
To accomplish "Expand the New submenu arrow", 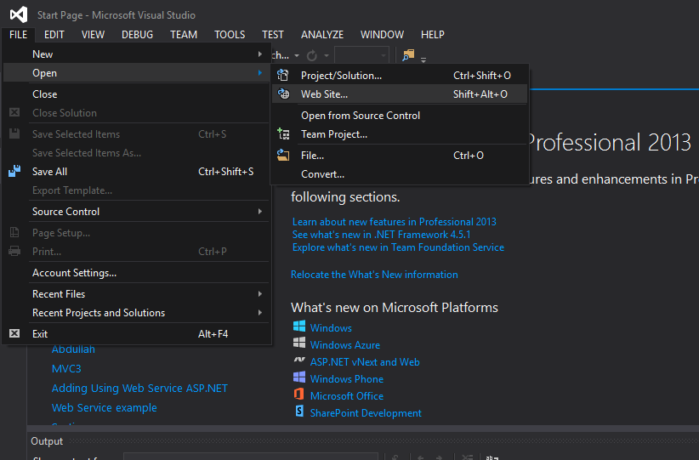I will pos(260,54).
